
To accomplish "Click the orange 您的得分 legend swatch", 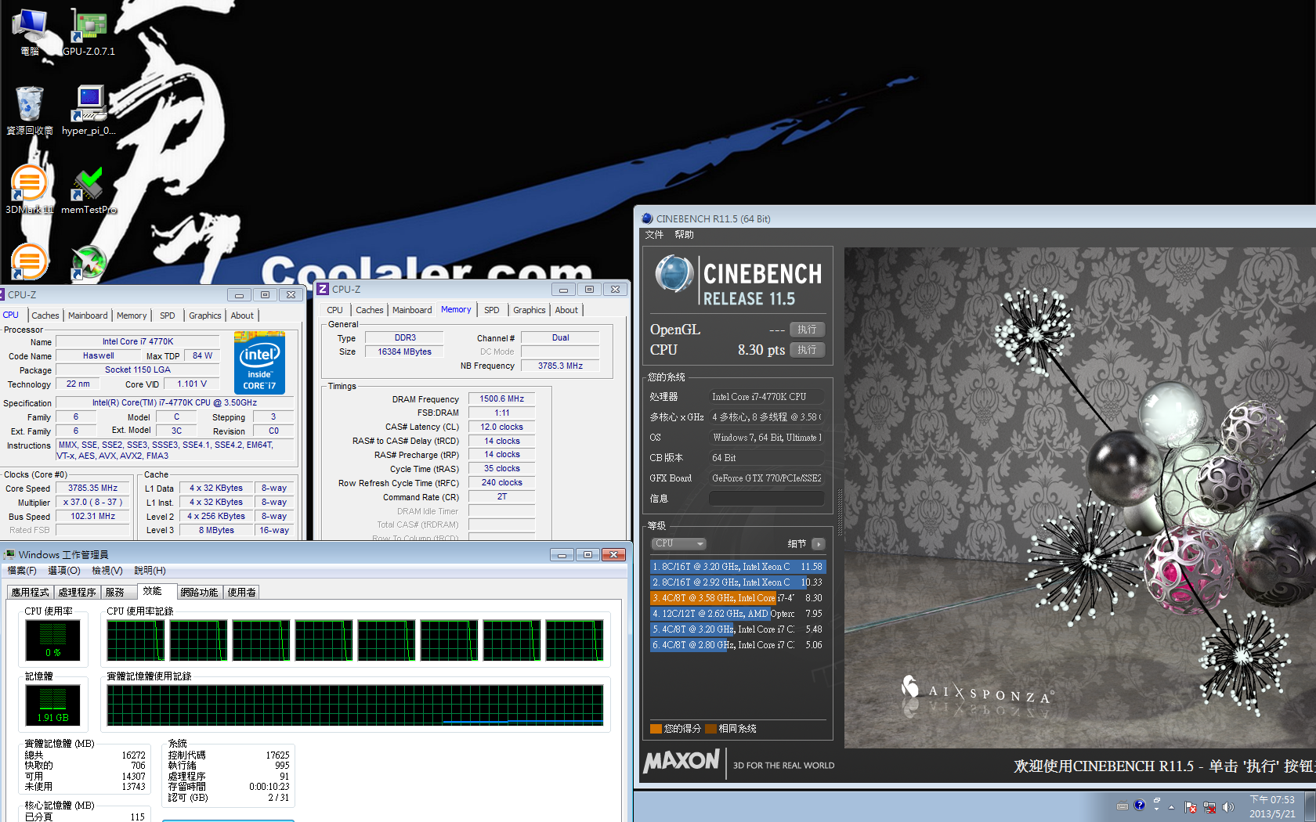I will [656, 729].
